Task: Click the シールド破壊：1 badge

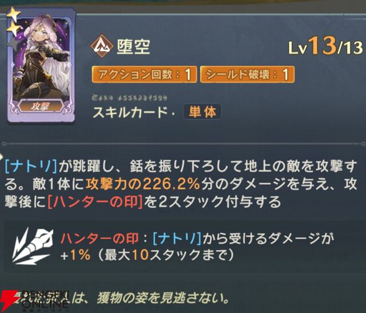Action: coord(247,74)
